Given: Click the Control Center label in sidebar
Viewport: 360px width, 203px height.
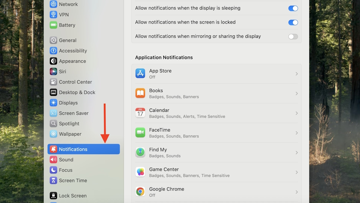Looking at the screenshot, I should [x=75, y=82].
